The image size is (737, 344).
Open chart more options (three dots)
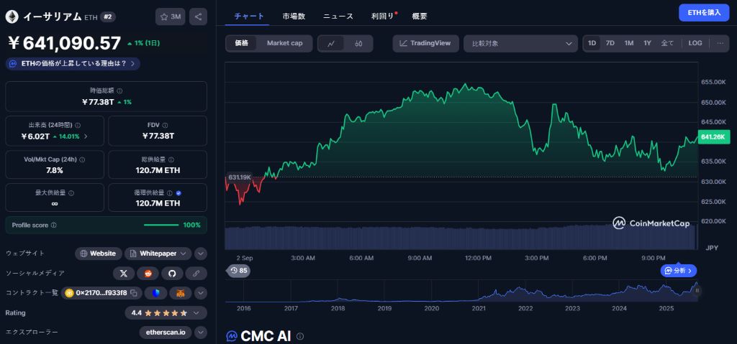[x=720, y=43]
